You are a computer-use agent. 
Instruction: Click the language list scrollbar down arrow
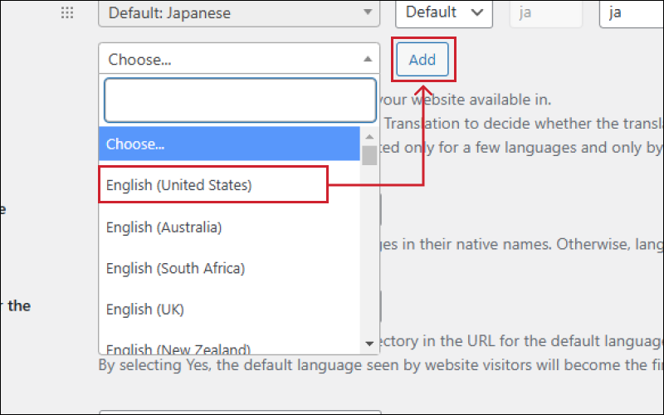[x=369, y=343]
